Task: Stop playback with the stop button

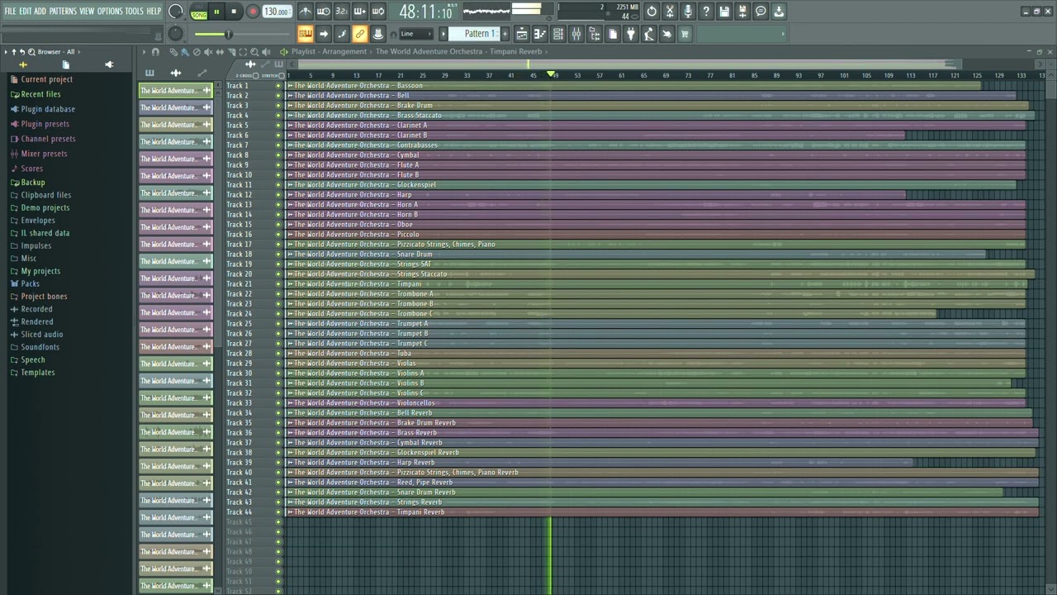Action: [235, 12]
